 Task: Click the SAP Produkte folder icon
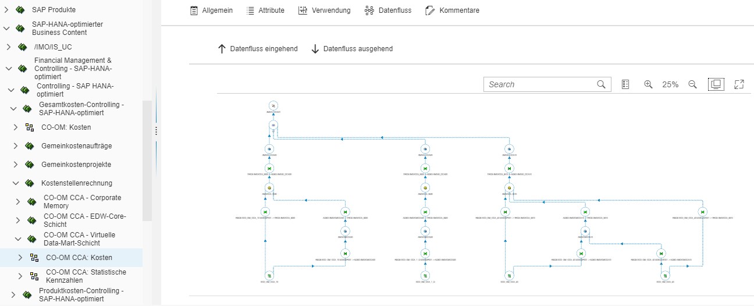point(21,10)
